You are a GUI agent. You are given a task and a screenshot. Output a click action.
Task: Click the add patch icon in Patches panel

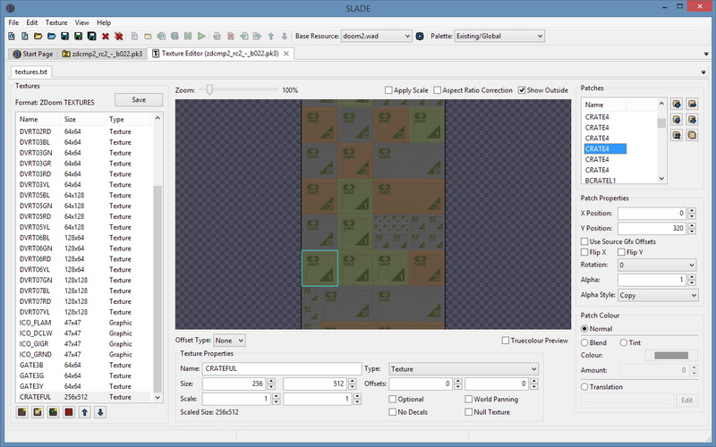coord(677,105)
